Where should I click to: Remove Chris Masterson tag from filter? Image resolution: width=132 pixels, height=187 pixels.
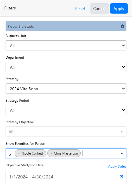(x=51, y=153)
